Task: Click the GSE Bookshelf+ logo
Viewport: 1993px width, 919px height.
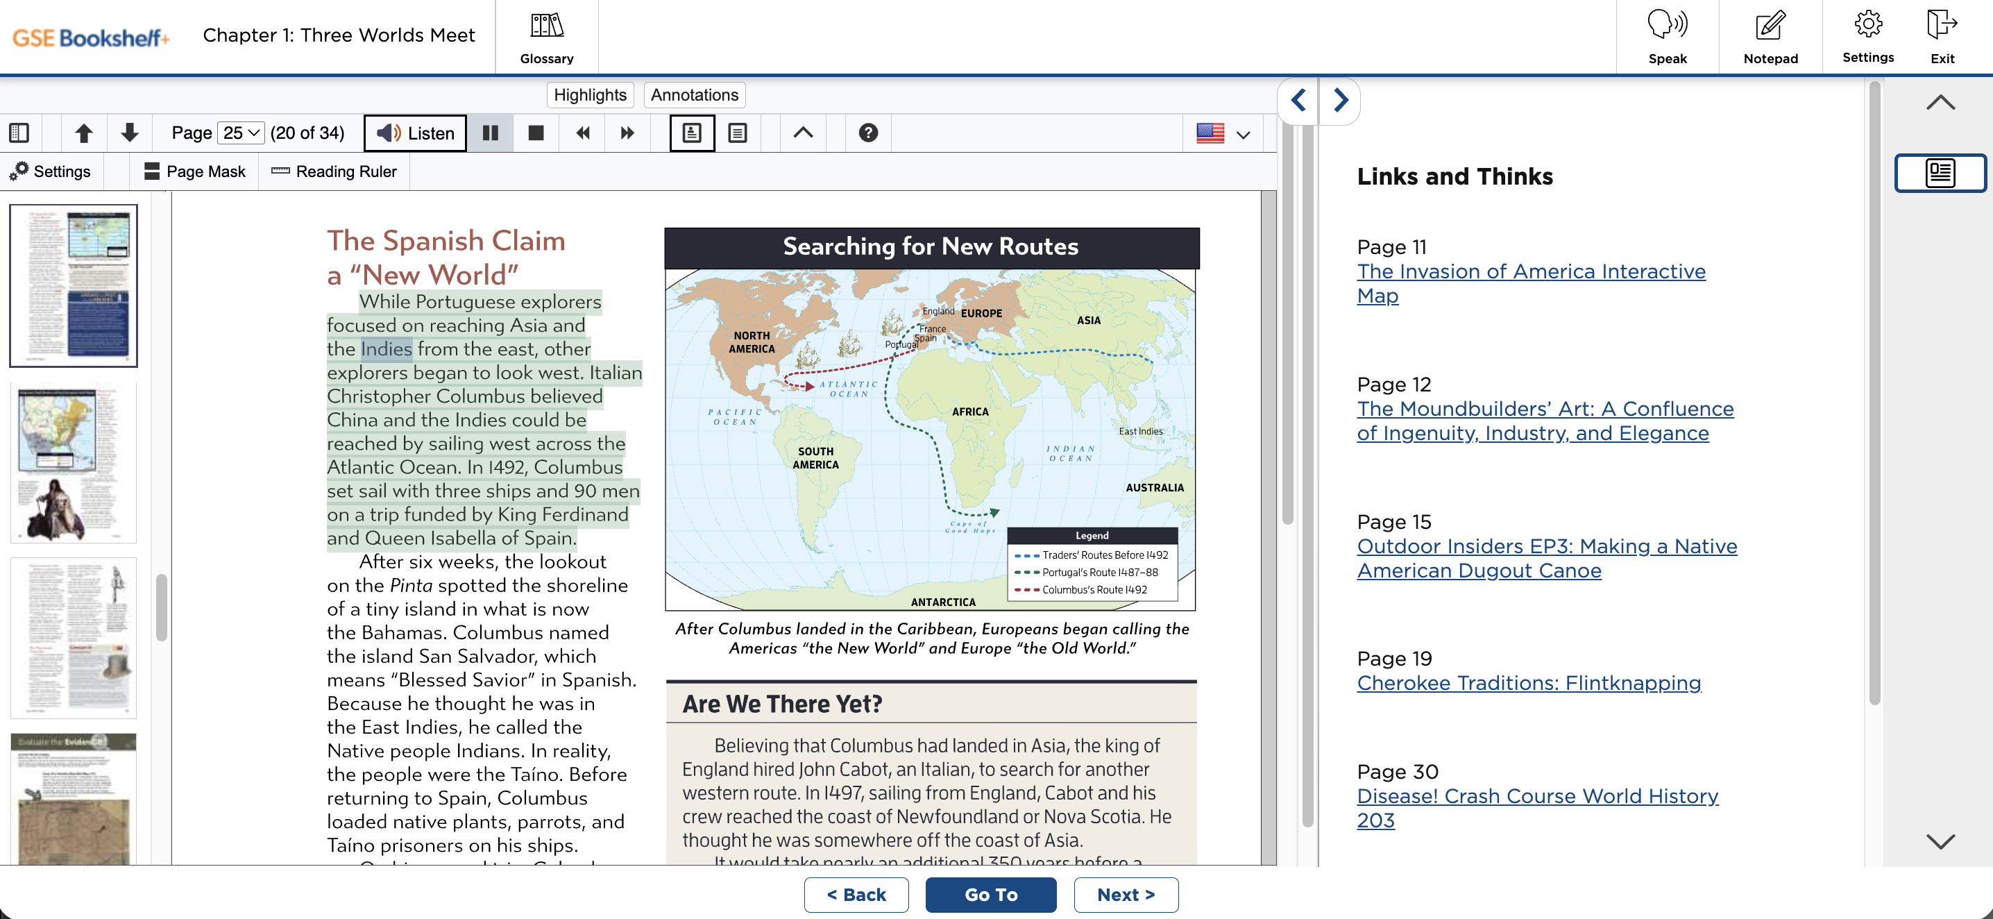Action: (x=90, y=37)
